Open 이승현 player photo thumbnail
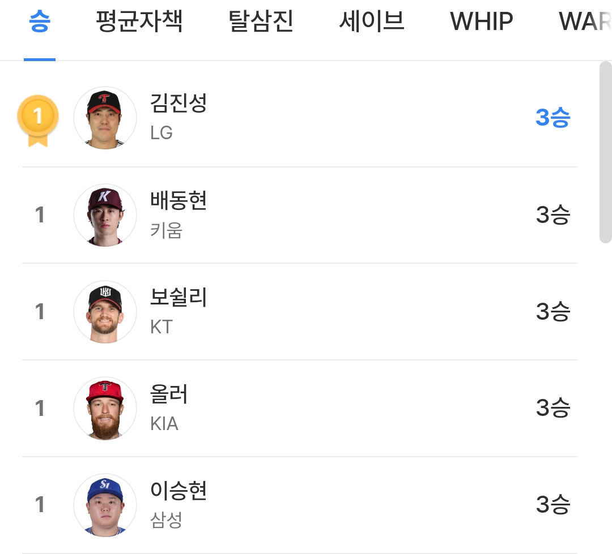612x554 pixels. click(x=105, y=505)
